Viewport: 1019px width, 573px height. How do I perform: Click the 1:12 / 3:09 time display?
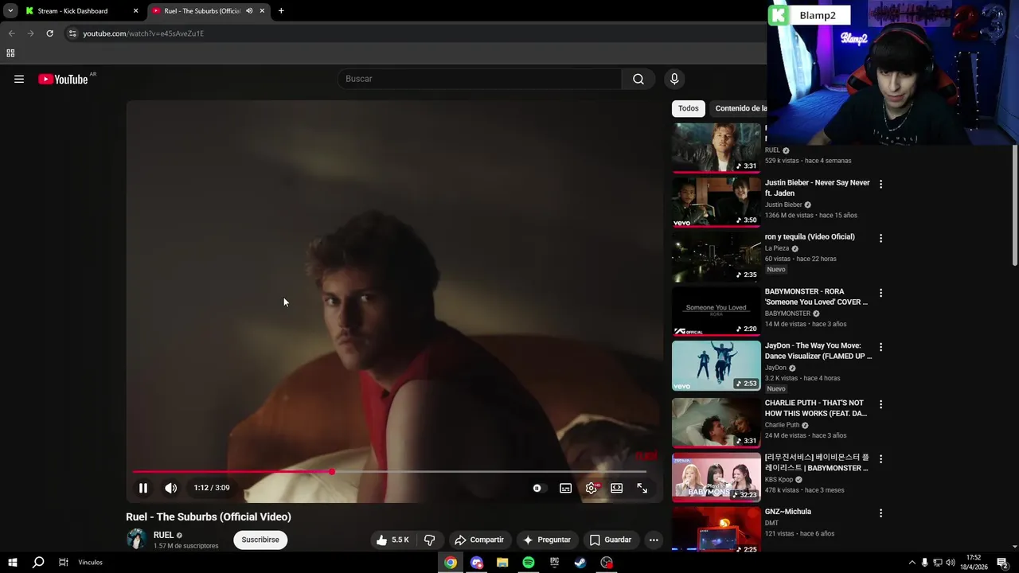212,488
